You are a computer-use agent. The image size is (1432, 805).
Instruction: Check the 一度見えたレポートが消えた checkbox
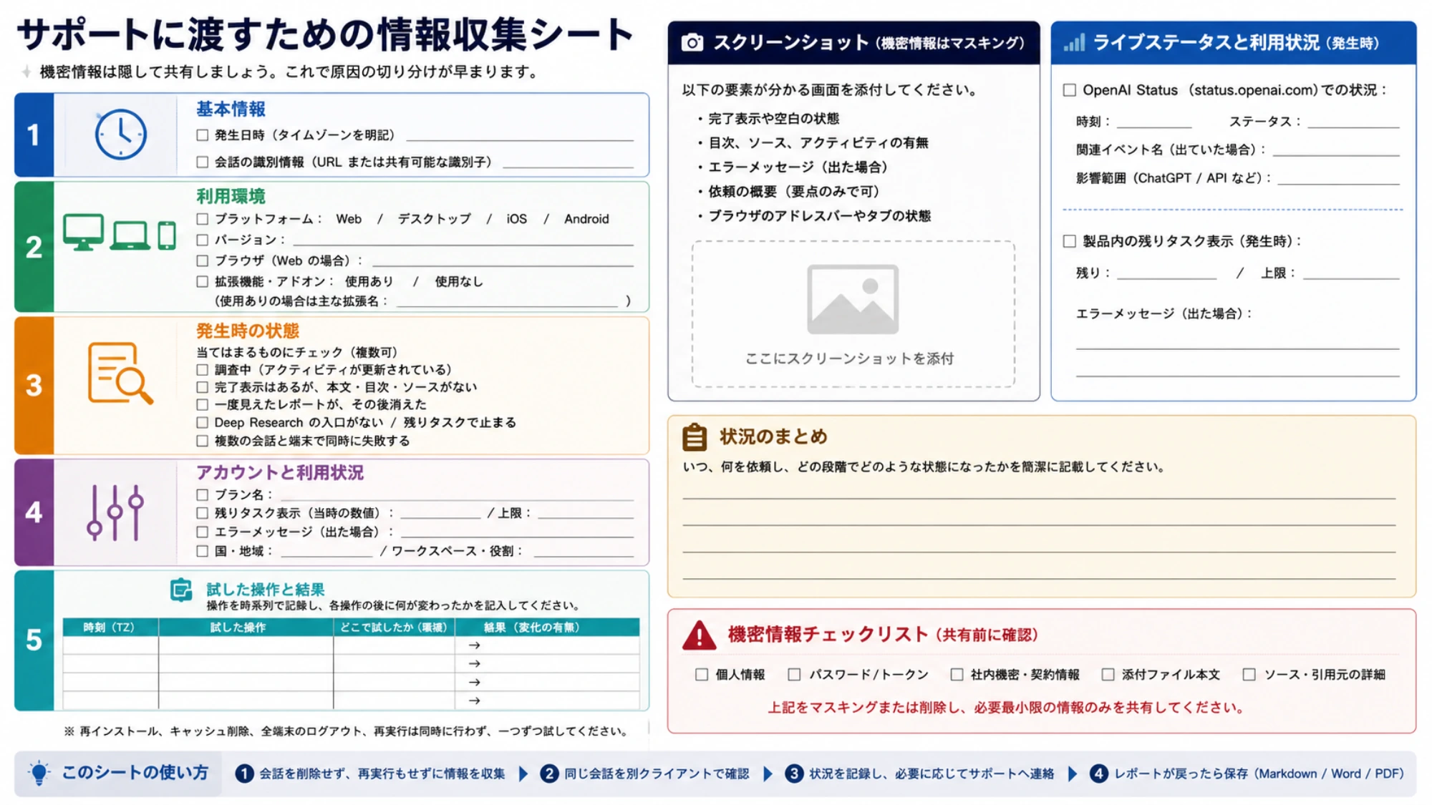[203, 405]
